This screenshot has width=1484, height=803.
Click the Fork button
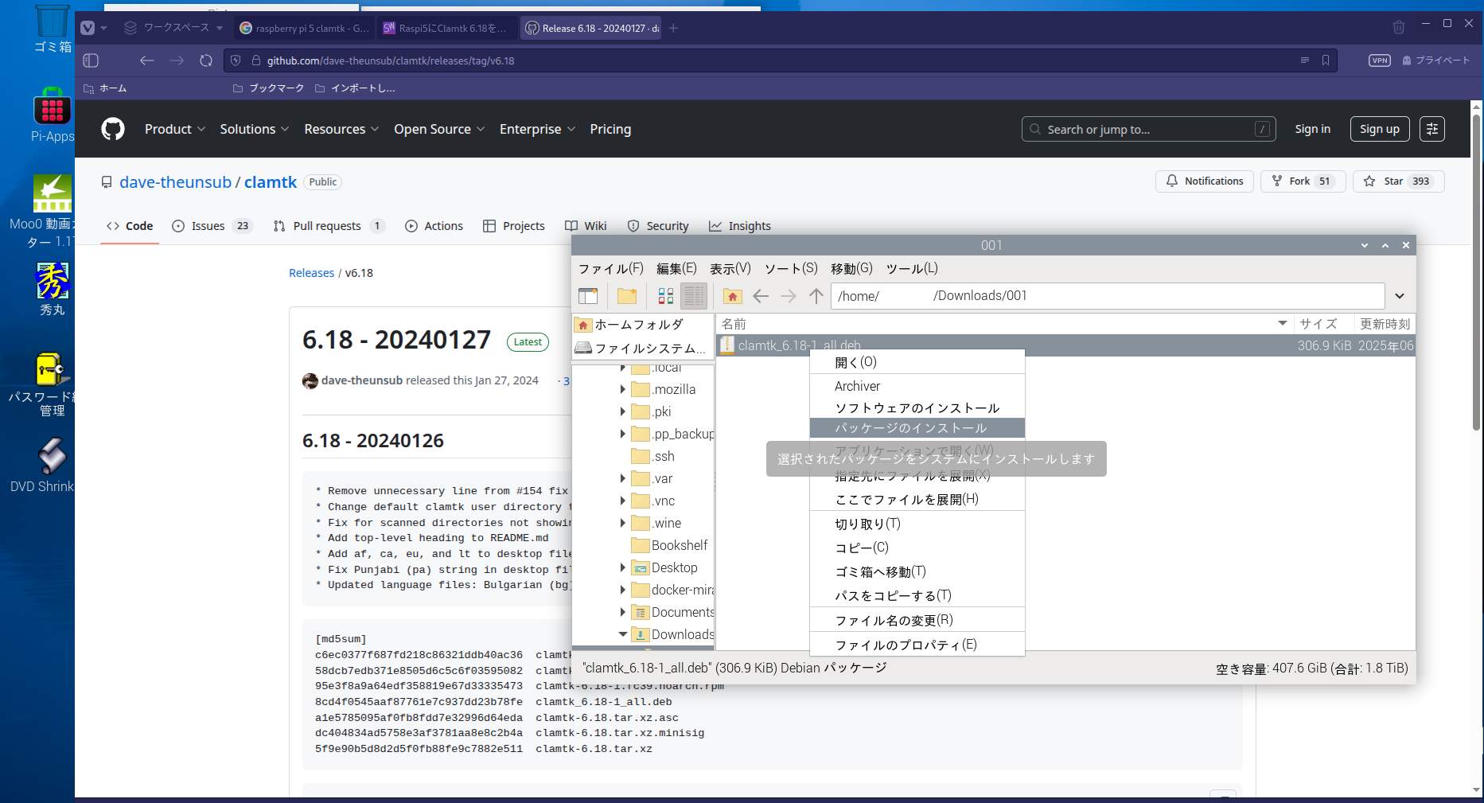click(1303, 181)
